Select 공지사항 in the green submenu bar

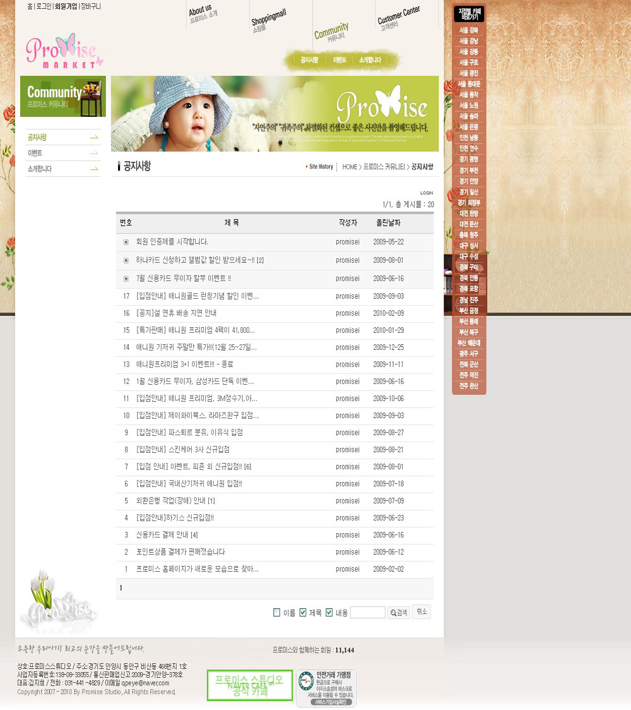309,60
